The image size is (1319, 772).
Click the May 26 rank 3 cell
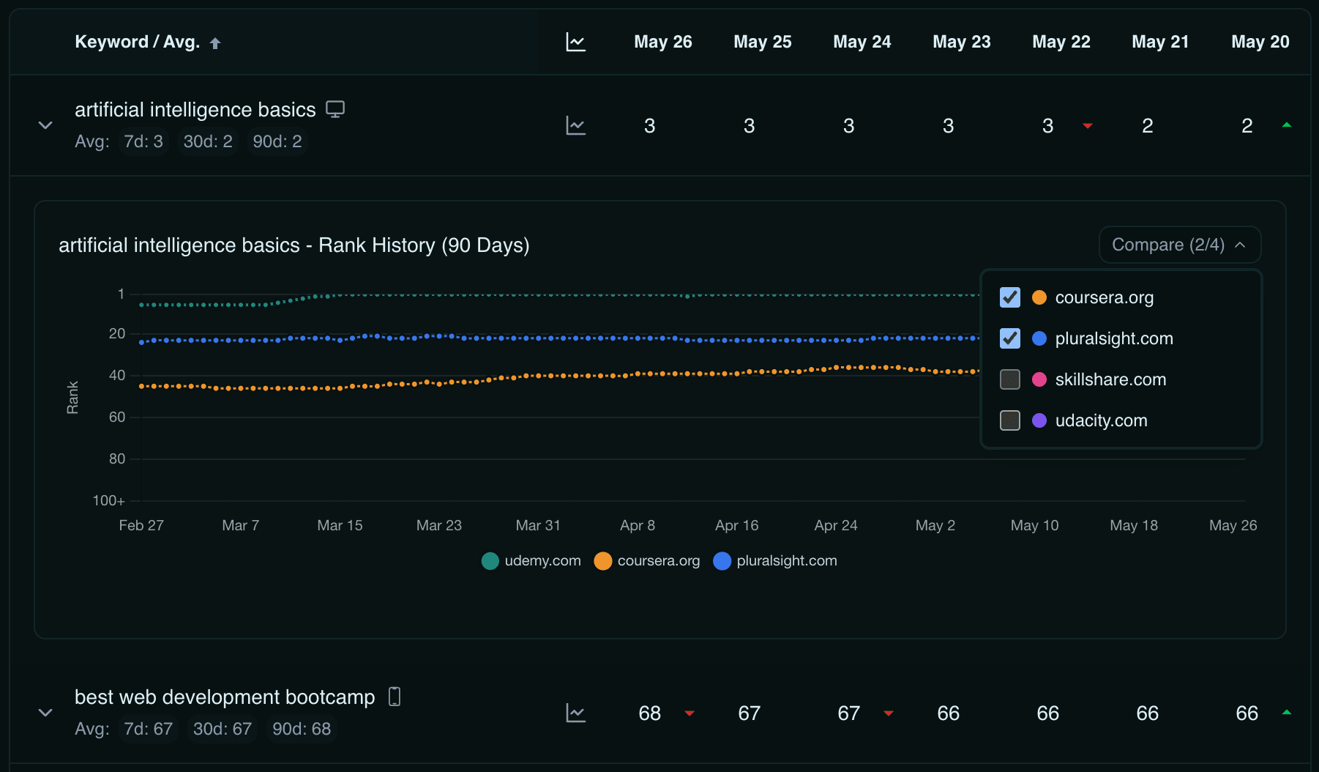tap(650, 126)
